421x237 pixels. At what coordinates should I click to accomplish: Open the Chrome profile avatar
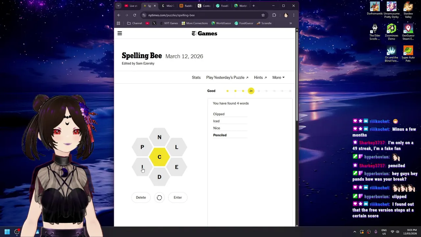[x=285, y=15]
